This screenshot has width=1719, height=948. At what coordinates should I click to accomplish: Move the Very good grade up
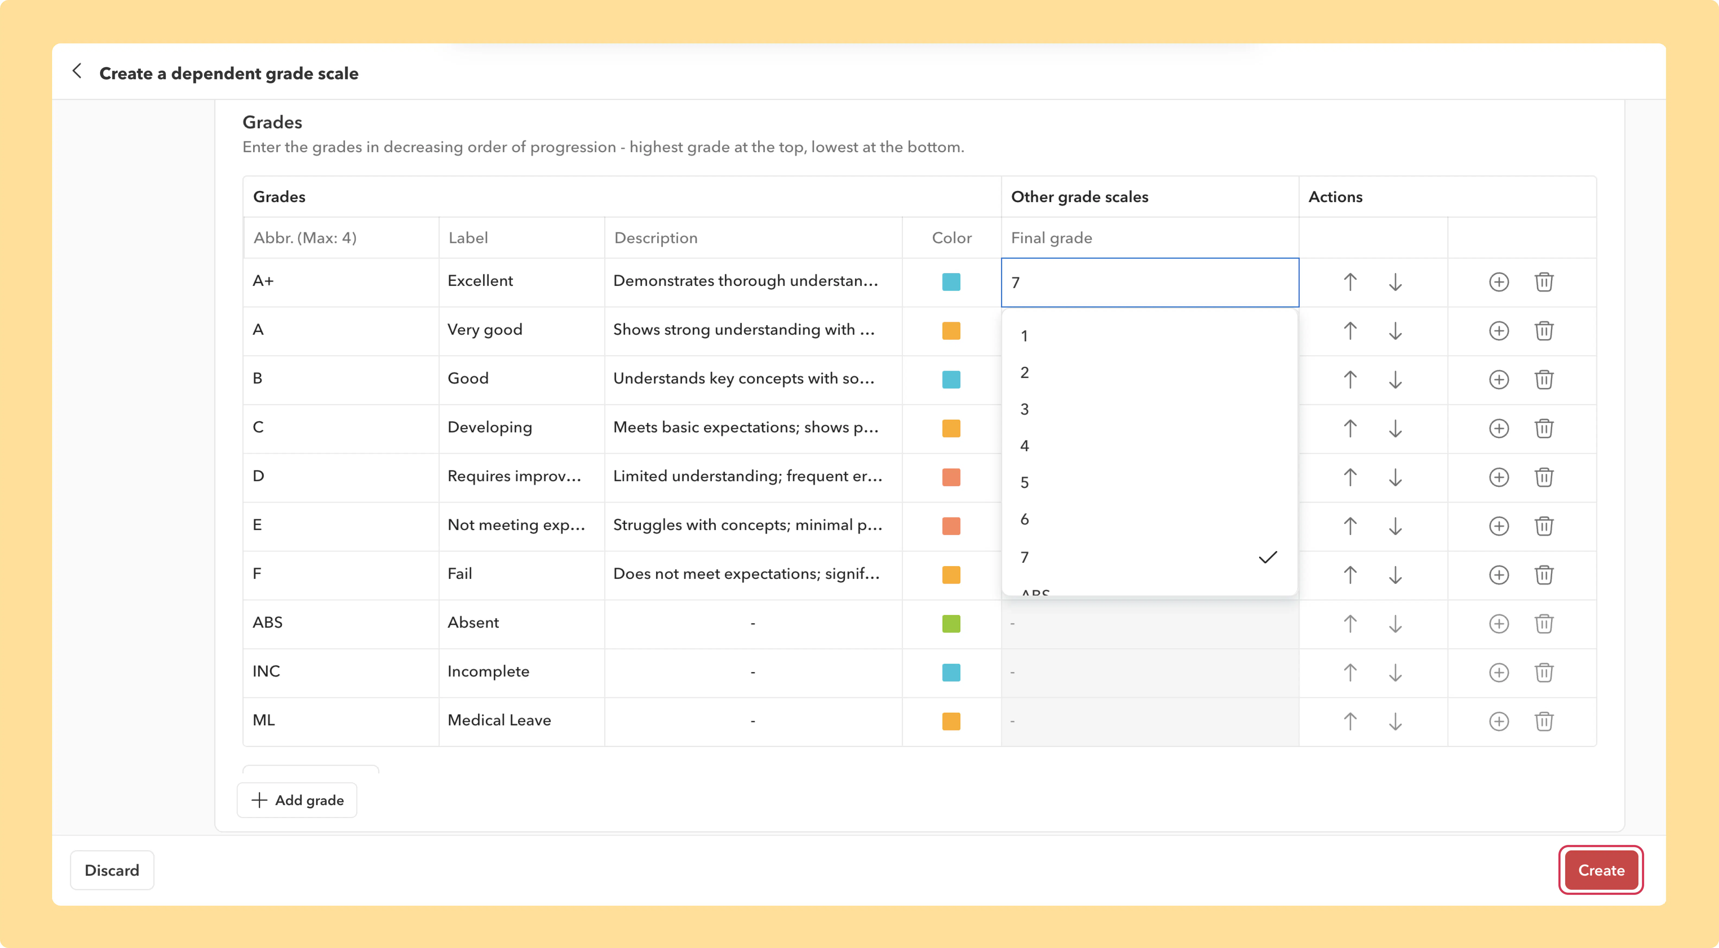click(1350, 330)
